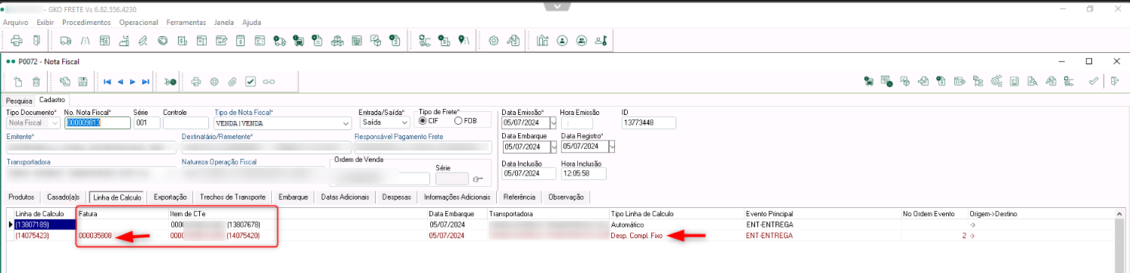Click the document magnifier icon at toolbar right
This screenshot has height=273, width=1130.
point(1032,81)
